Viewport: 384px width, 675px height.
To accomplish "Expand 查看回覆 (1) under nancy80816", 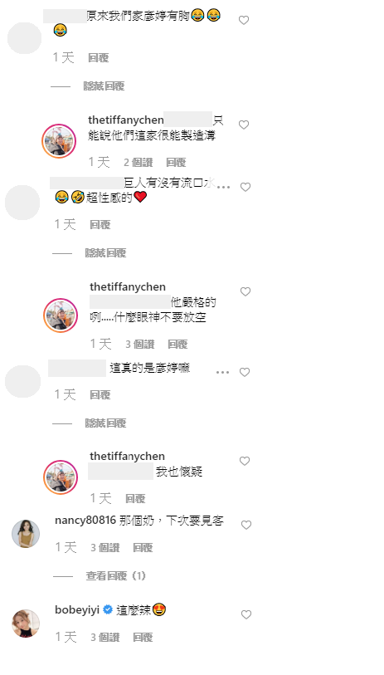I will pyautogui.click(x=115, y=575).
